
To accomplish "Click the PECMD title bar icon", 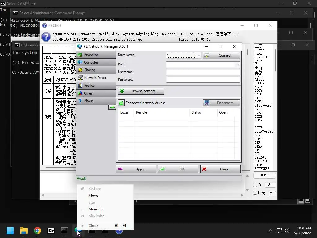I will click(45, 25).
